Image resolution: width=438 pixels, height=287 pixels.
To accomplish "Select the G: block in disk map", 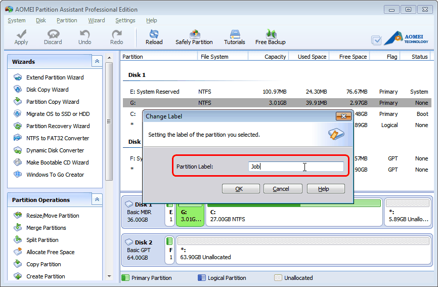I will click(x=190, y=216).
